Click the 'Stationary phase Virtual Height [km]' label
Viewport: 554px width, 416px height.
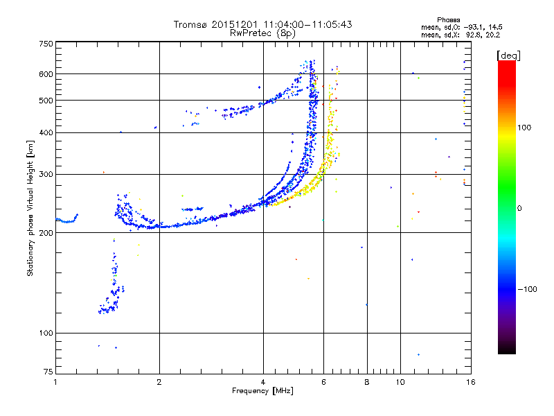[30, 208]
